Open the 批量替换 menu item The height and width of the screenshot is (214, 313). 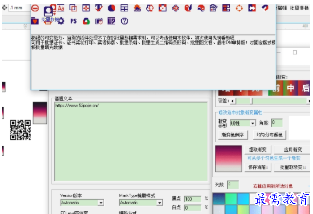(299, 8)
